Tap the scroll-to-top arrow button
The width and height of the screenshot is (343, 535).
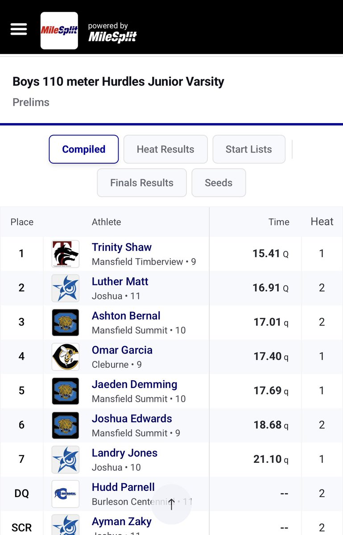pos(172,504)
